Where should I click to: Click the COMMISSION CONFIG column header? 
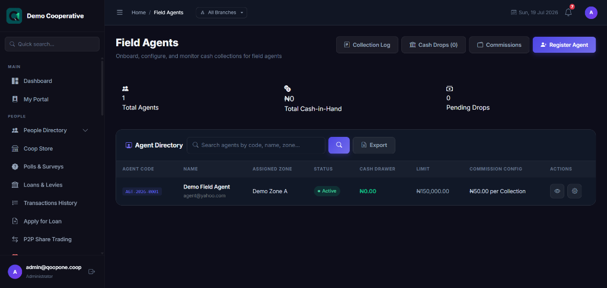(496, 169)
